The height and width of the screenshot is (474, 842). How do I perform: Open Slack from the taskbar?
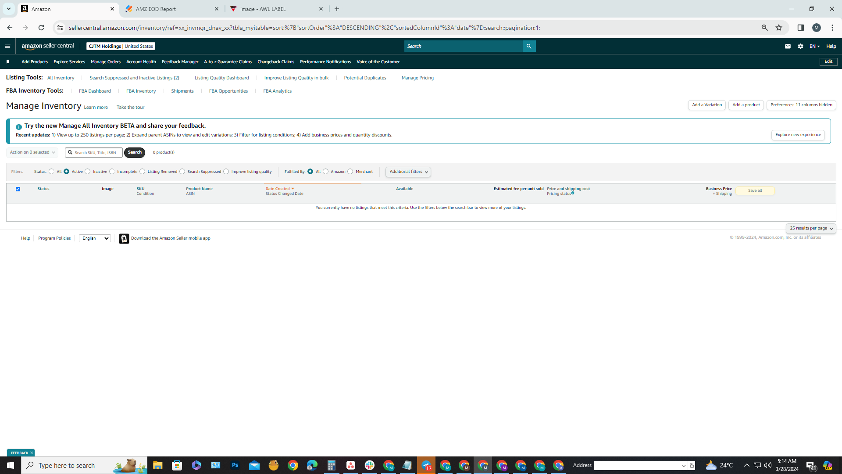[x=370, y=465]
